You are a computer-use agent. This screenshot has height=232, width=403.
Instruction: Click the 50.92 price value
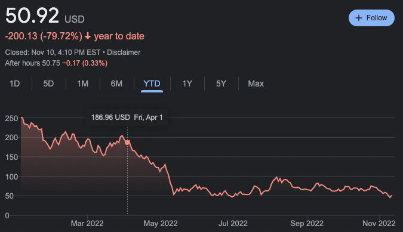[x=32, y=16]
